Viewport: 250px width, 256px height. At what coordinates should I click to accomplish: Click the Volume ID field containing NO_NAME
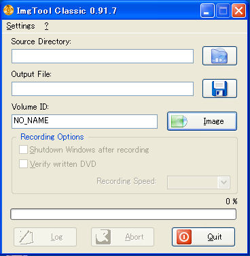click(84, 121)
